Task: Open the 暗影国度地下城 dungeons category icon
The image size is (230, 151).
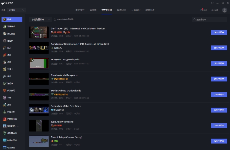Action: (5, 133)
